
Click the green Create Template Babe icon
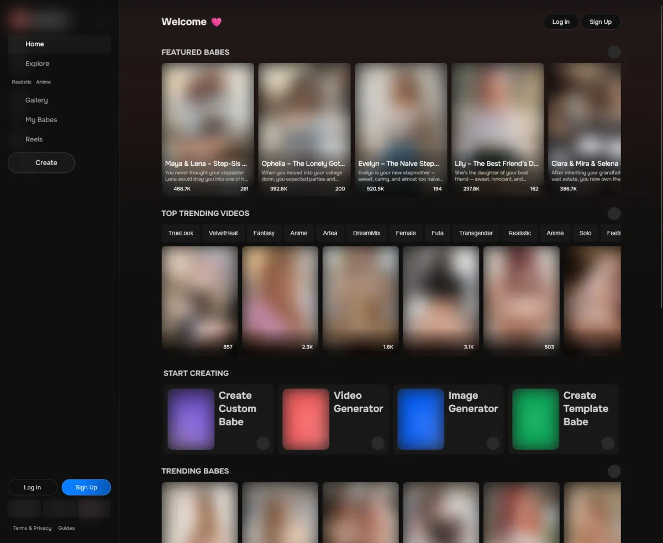coord(535,419)
